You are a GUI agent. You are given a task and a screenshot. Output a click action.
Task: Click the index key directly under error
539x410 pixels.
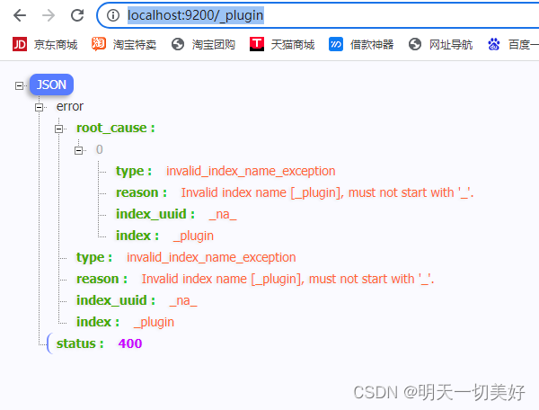pyautogui.click(x=98, y=322)
